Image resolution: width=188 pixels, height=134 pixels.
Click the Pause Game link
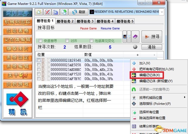[88, 28]
